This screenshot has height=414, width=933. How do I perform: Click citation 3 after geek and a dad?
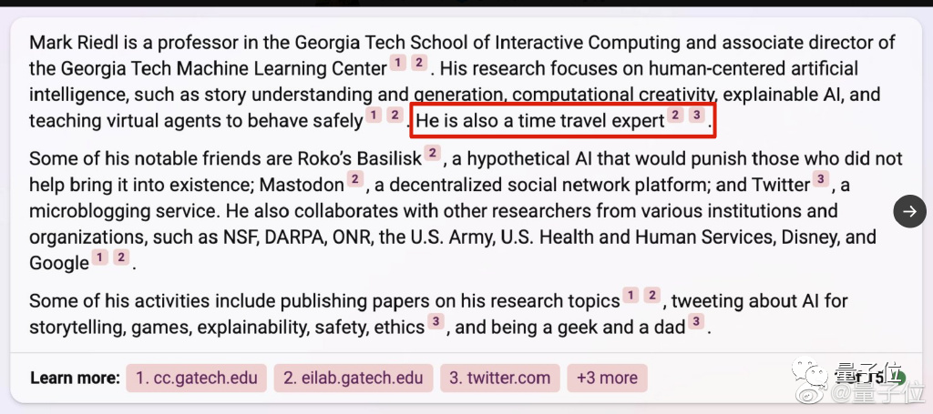[696, 321]
